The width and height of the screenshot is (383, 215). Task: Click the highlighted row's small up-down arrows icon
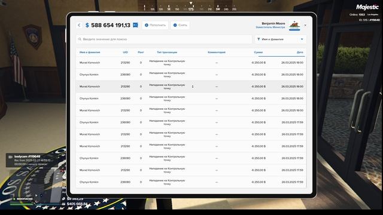[193, 87]
